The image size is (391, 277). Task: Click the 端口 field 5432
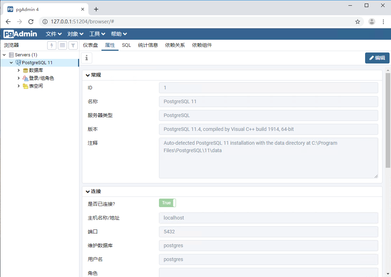click(x=269, y=232)
